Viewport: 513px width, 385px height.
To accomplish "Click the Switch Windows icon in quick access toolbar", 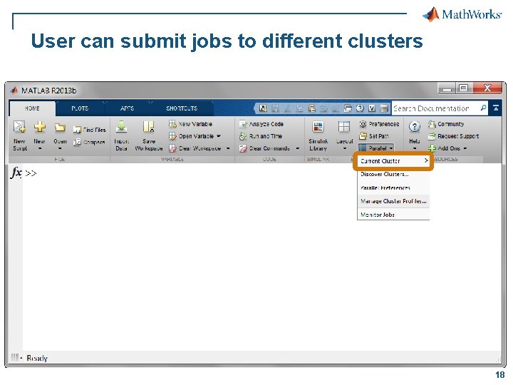I will pyautogui.click(x=348, y=108).
